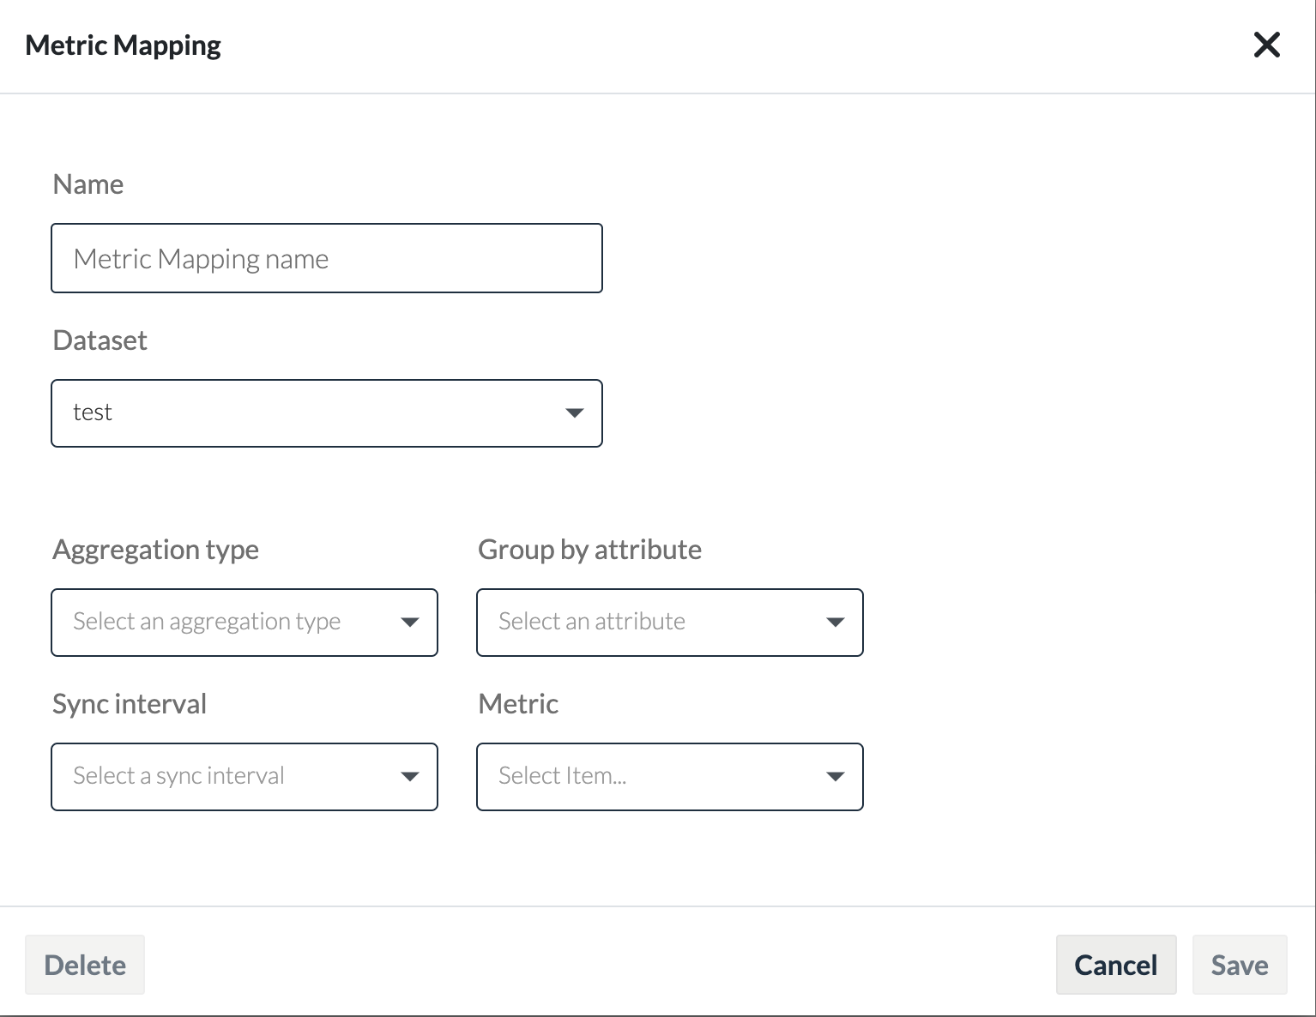Click the Sync interval label
This screenshot has width=1316, height=1017.
pyautogui.click(x=130, y=704)
